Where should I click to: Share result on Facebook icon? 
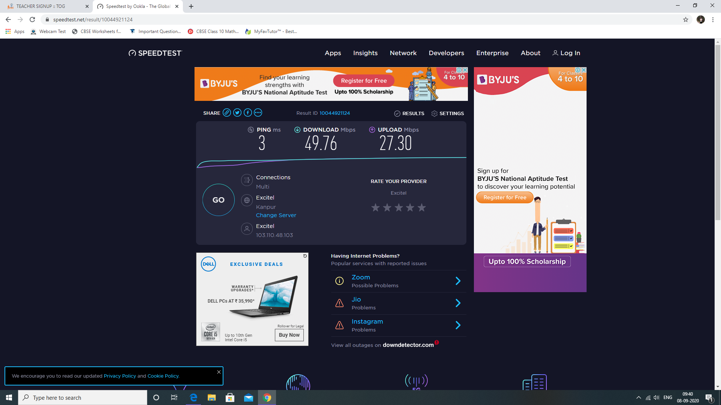pyautogui.click(x=248, y=113)
